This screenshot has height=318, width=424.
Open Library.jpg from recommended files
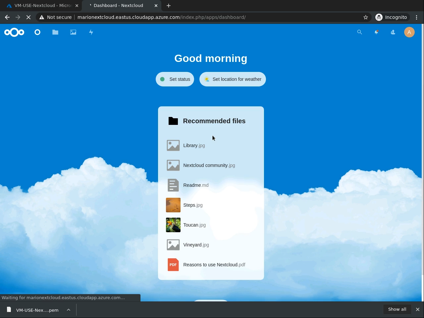coord(194,145)
